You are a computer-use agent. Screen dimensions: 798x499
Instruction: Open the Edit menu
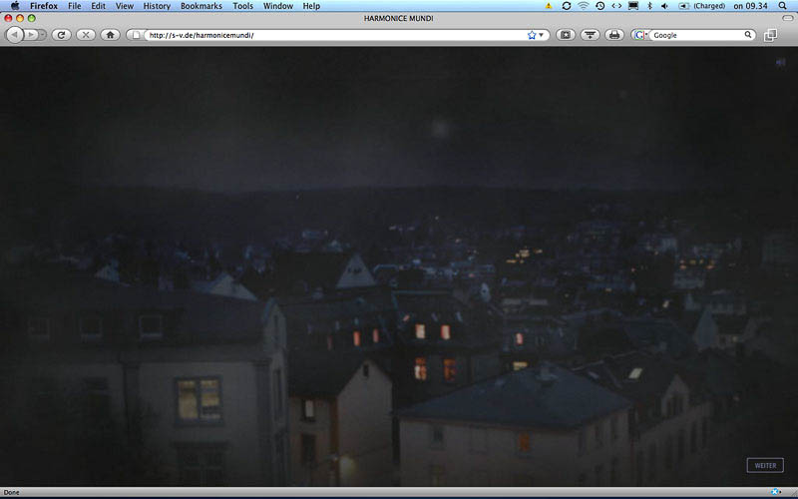click(x=98, y=6)
